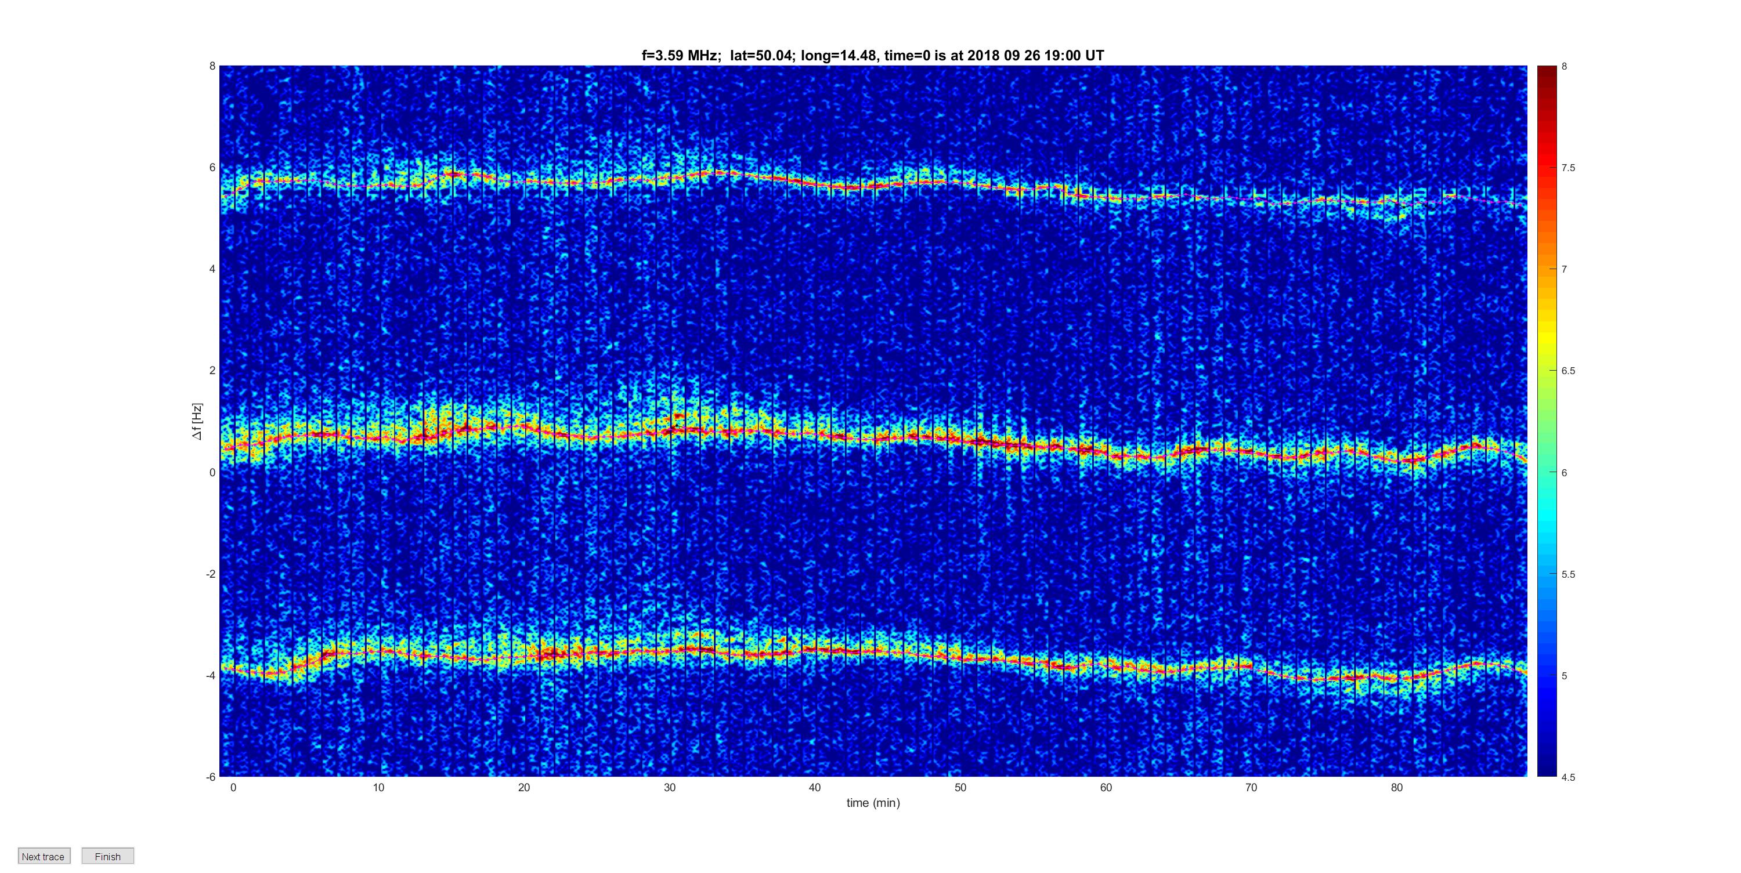Click the y-axis tick label 6
Screen dimensions: 1741x873
[x=212, y=168]
